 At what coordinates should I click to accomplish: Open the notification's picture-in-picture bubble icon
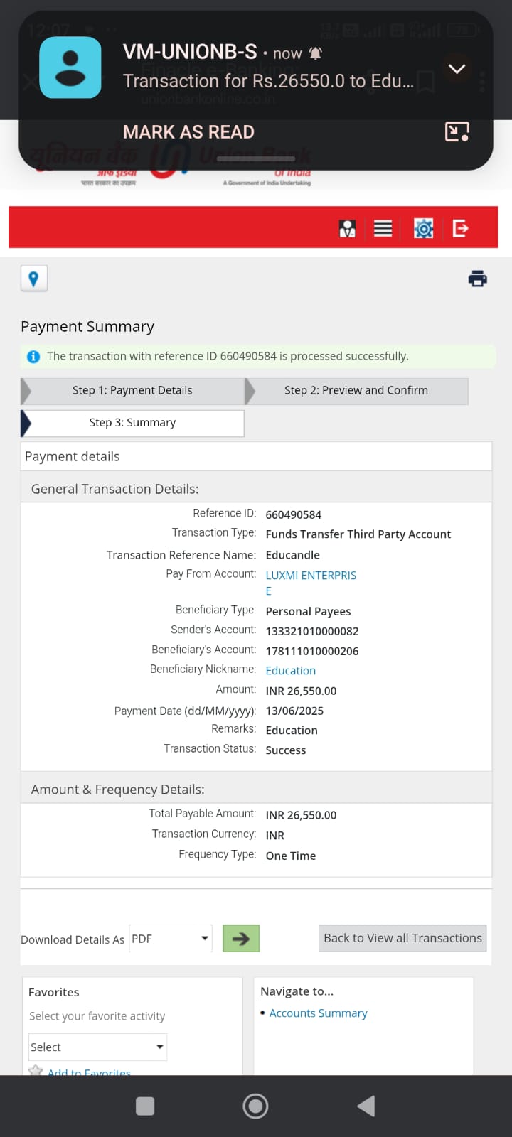pos(457,131)
